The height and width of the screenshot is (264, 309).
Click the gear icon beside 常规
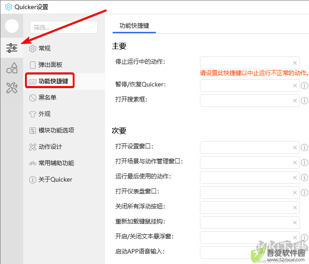33,48
